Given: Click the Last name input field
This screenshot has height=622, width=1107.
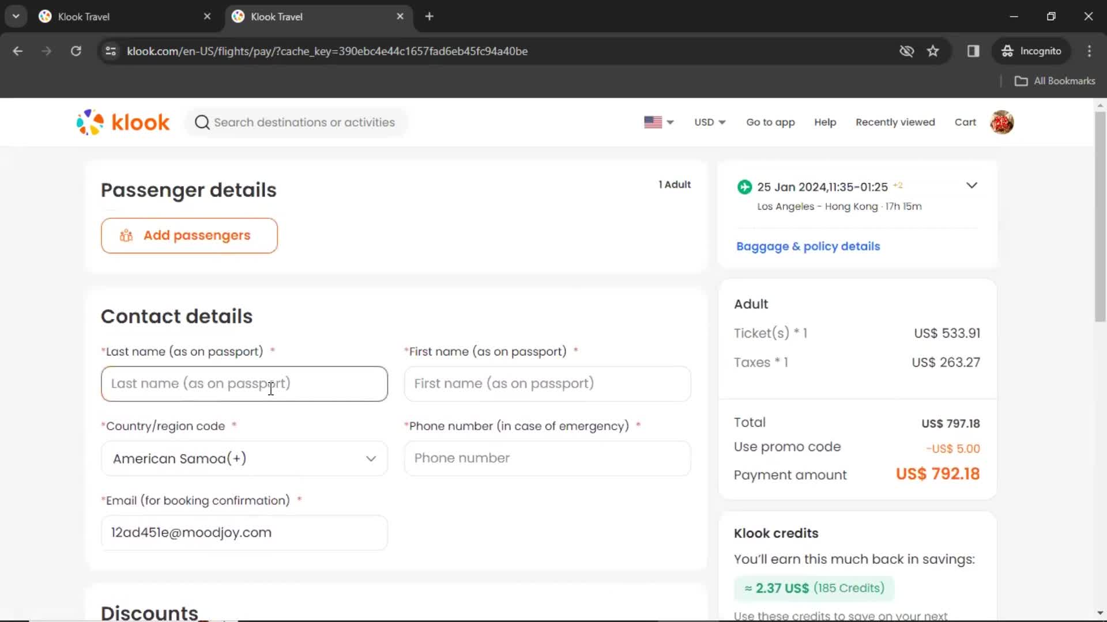Looking at the screenshot, I should tap(244, 384).
